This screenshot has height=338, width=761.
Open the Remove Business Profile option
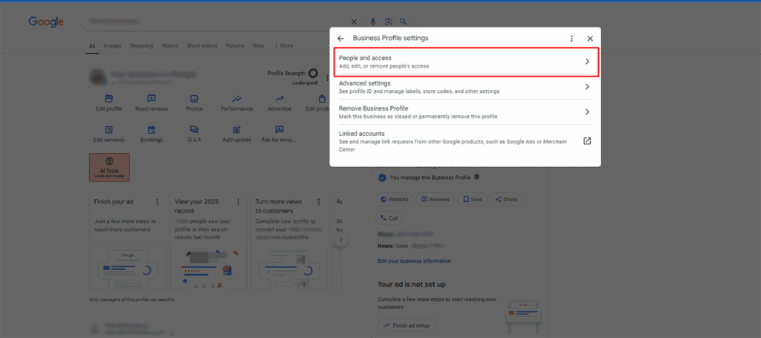(x=586, y=112)
